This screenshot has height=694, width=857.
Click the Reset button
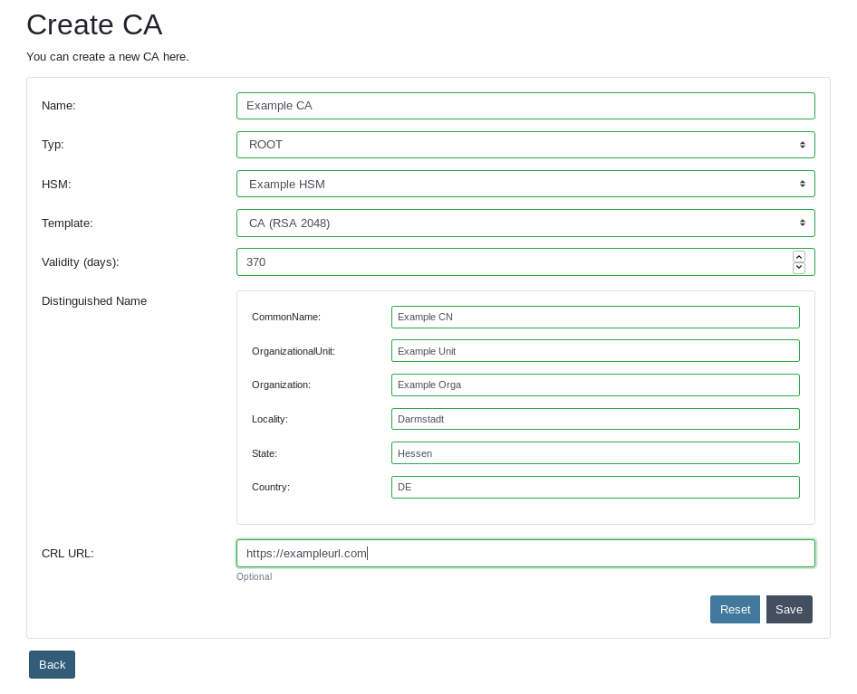pos(735,609)
